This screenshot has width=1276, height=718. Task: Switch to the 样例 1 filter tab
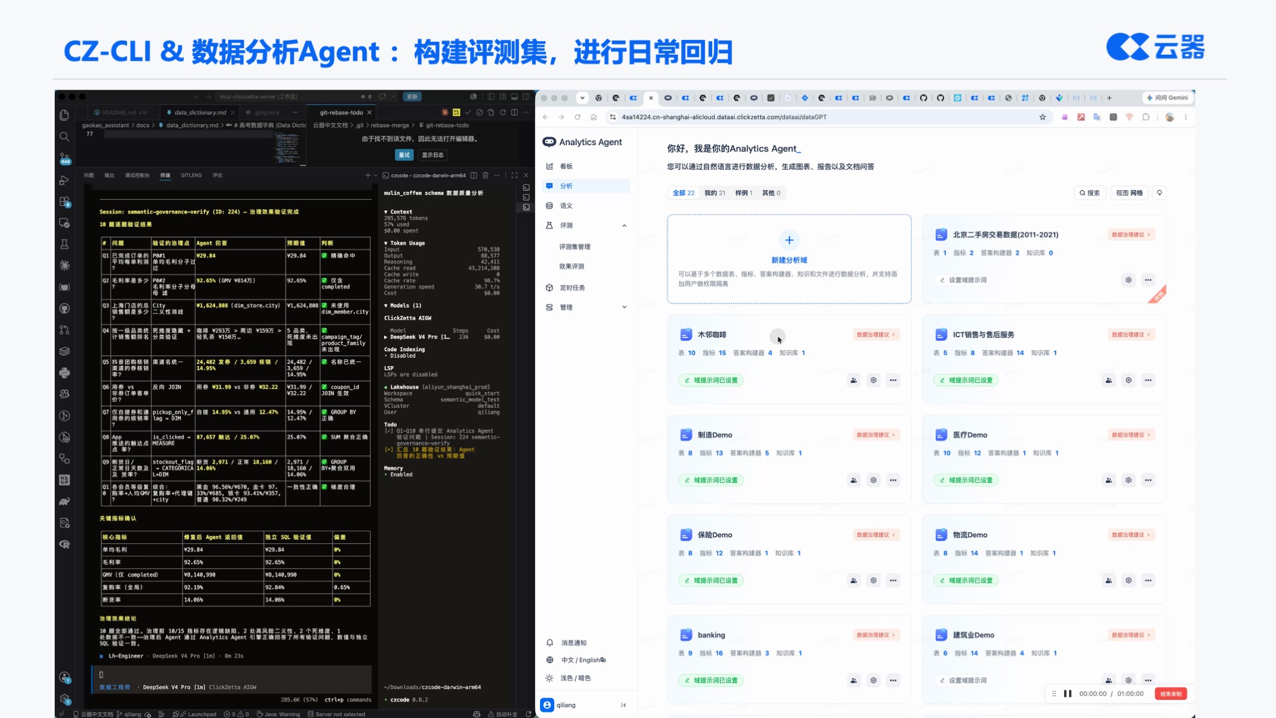pos(744,193)
